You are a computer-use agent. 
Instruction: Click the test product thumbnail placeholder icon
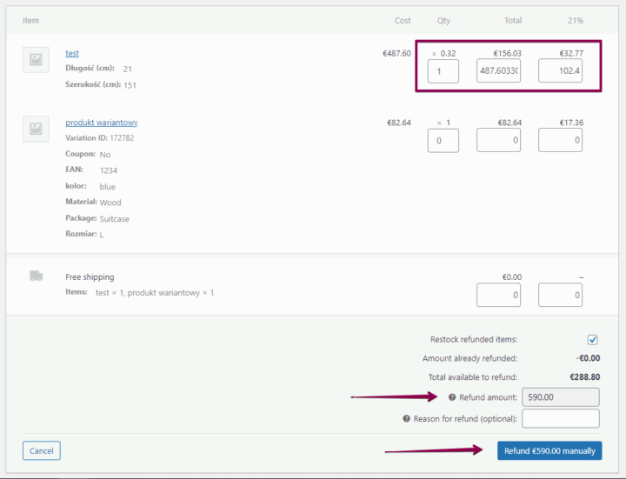[36, 59]
